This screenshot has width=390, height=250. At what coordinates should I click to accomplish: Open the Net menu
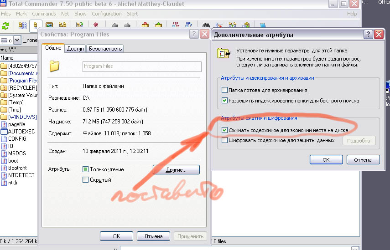coord(65,14)
